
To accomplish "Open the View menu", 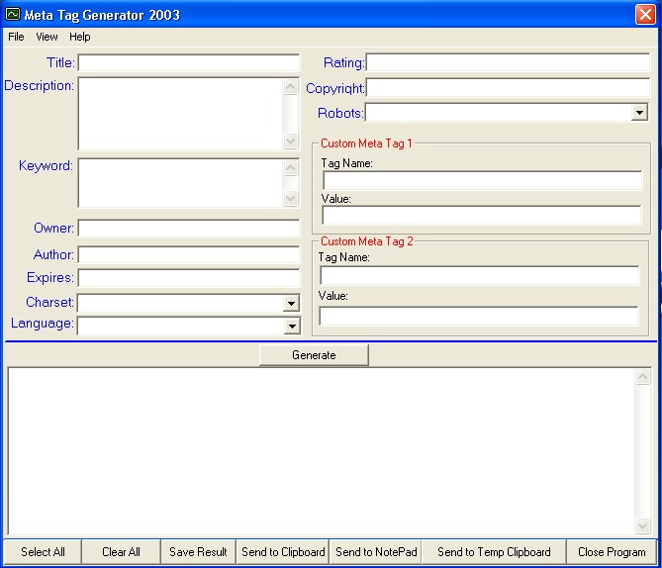I will pyautogui.click(x=47, y=37).
